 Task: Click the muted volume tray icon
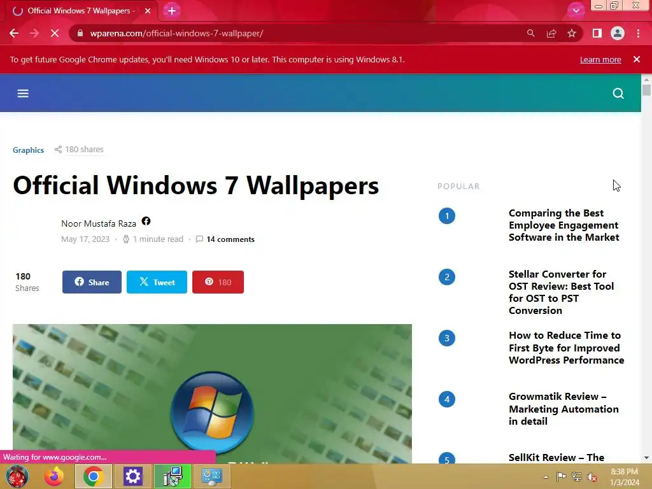592,477
